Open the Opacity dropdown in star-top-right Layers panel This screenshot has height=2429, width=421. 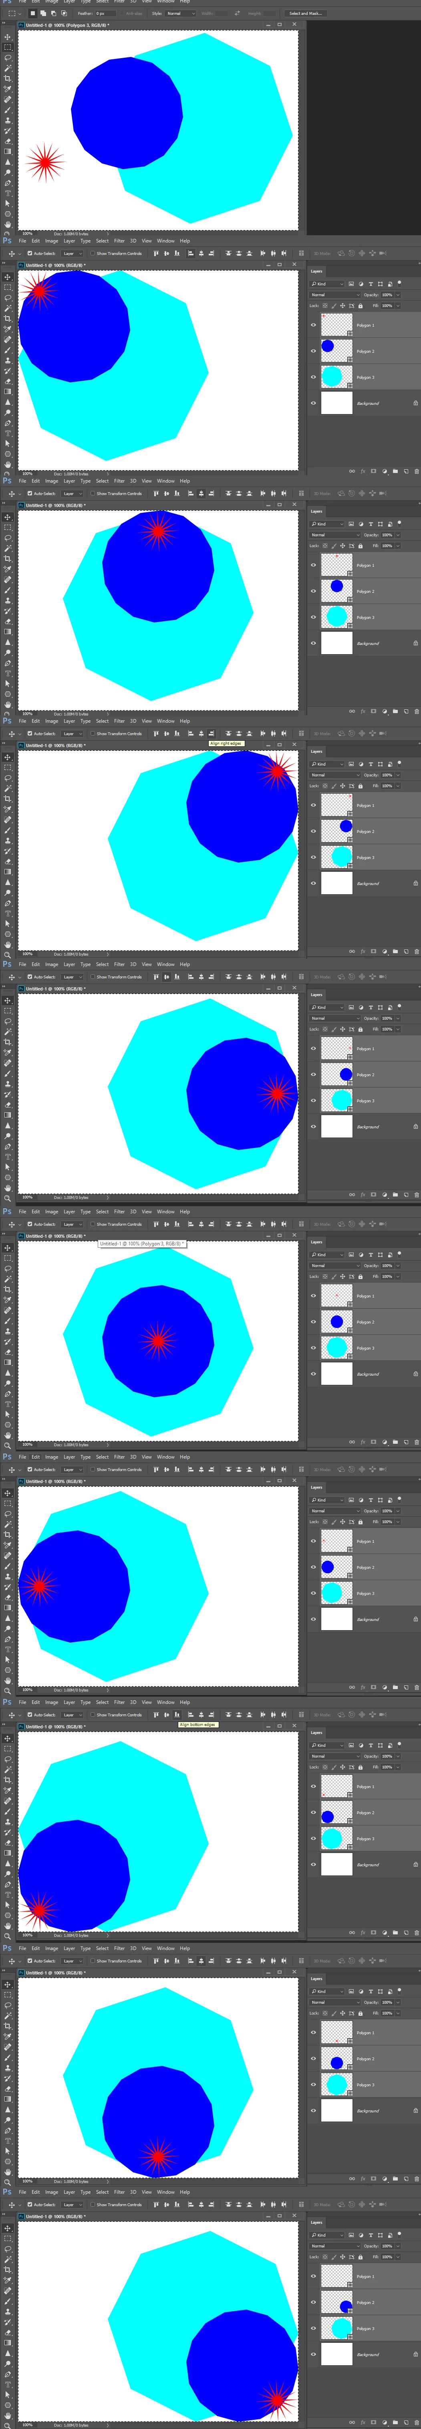click(x=397, y=775)
